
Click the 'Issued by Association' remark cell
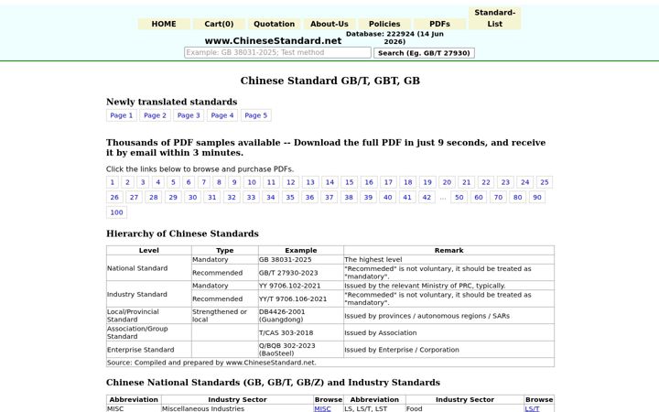point(448,332)
